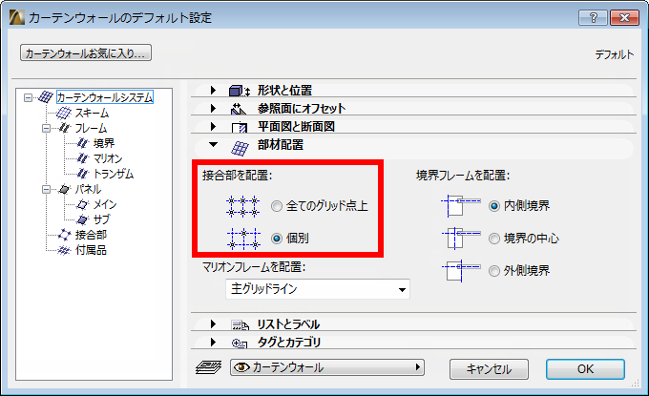Select 境界 frame tree item
Screen dimensions: 649x396
(x=103, y=143)
